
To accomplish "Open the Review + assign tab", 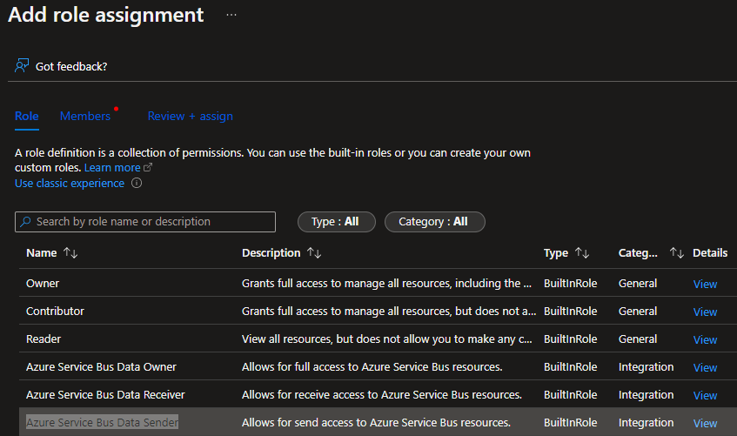I will (191, 116).
